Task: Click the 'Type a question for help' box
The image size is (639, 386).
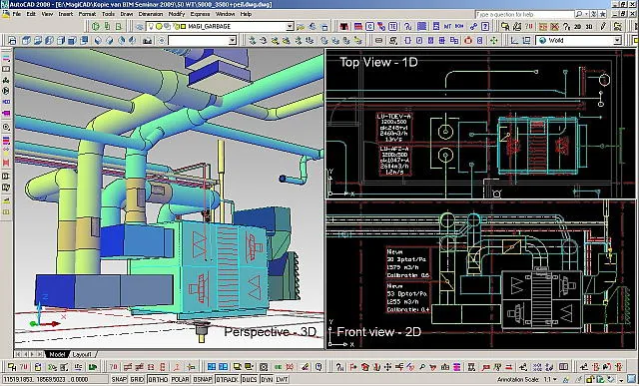Action: pyautogui.click(x=524, y=14)
